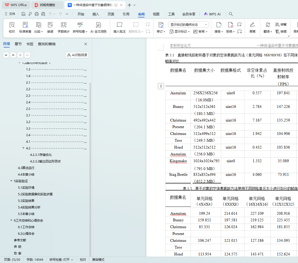Jump to next change icon
This screenshot has height=263, width=298.
click(239, 32)
